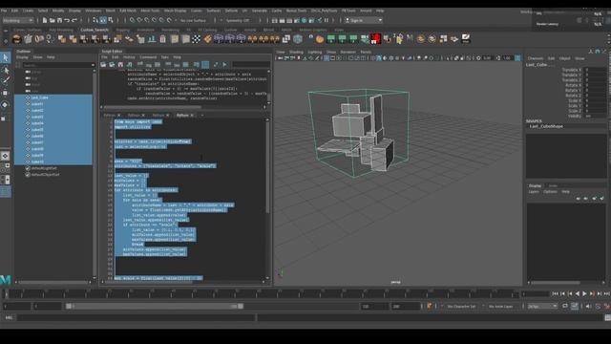Image resolution: width=611 pixels, height=344 pixels.
Task: Open the No Live Surface dropdown
Action: (x=194, y=20)
